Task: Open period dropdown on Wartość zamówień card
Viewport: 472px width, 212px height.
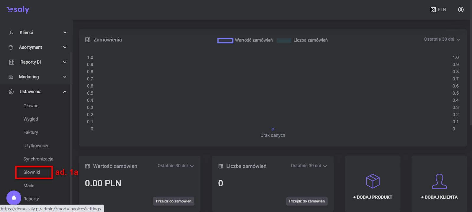Action: click(176, 166)
